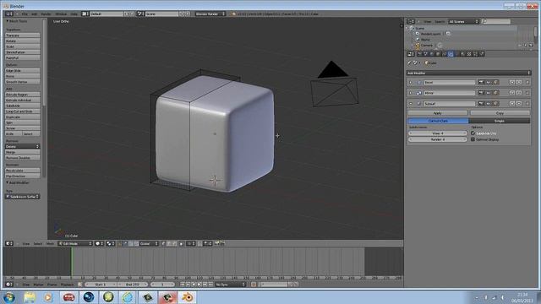Image resolution: width=541 pixels, height=304 pixels.
Task: Apply the Subsurf modifier
Action: 438,113
